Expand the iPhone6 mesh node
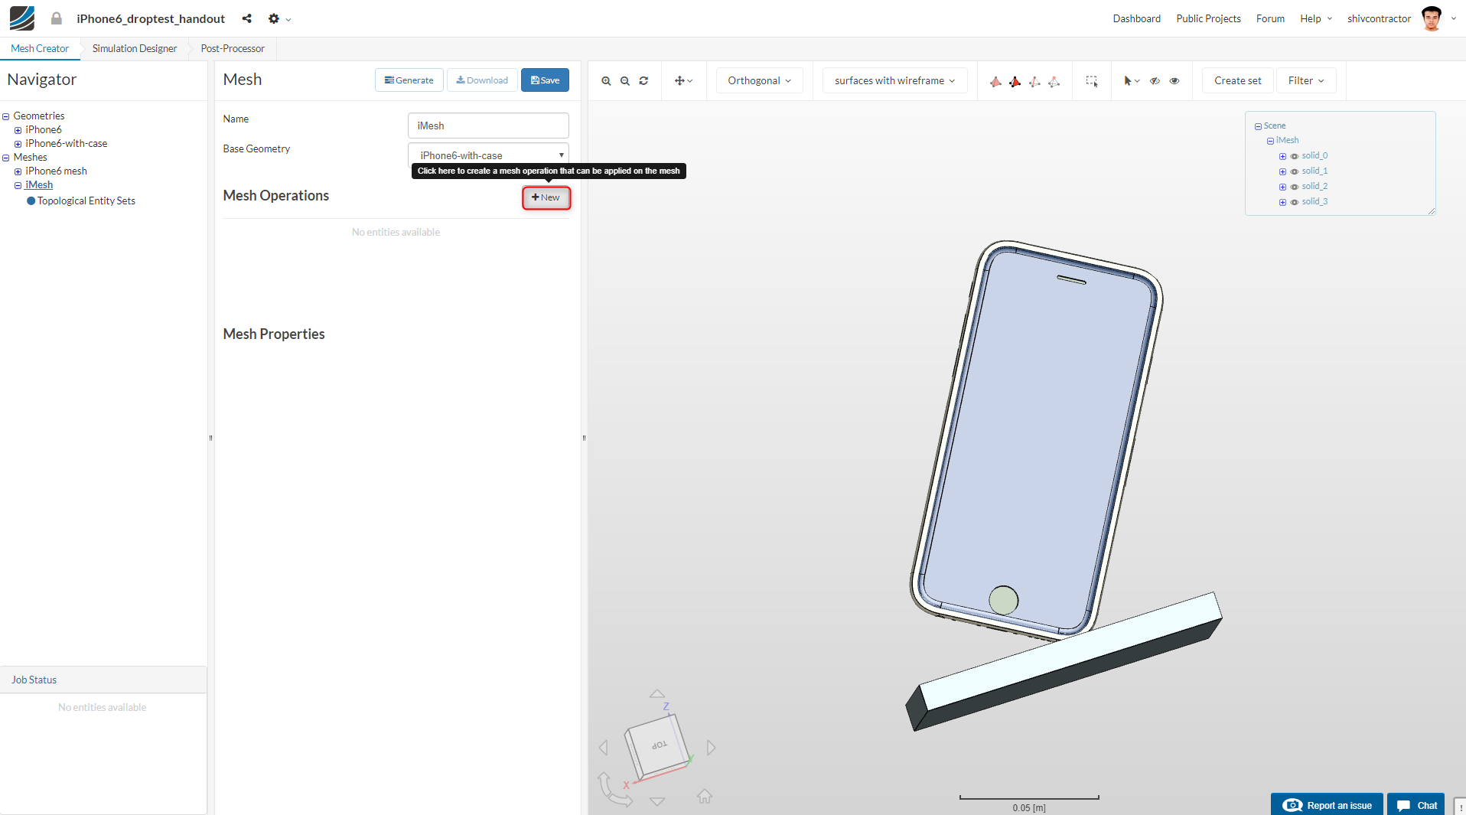Viewport: 1466px width, 815px height. point(18,171)
